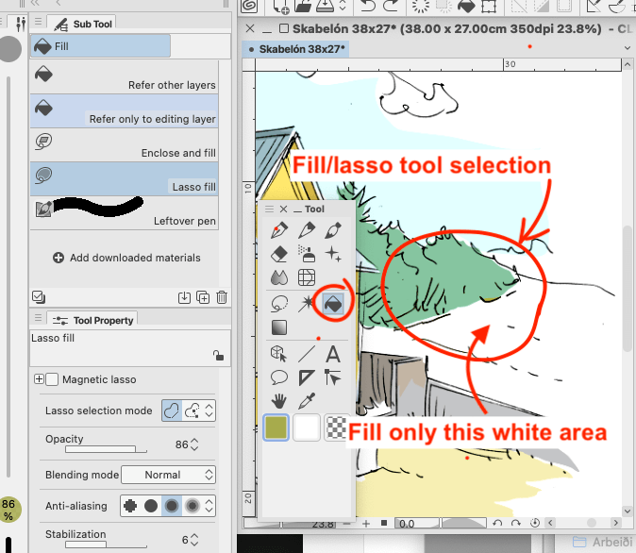Select the Enclose and fill sub tool
Viewport: 636px width, 553px height.
(x=125, y=145)
